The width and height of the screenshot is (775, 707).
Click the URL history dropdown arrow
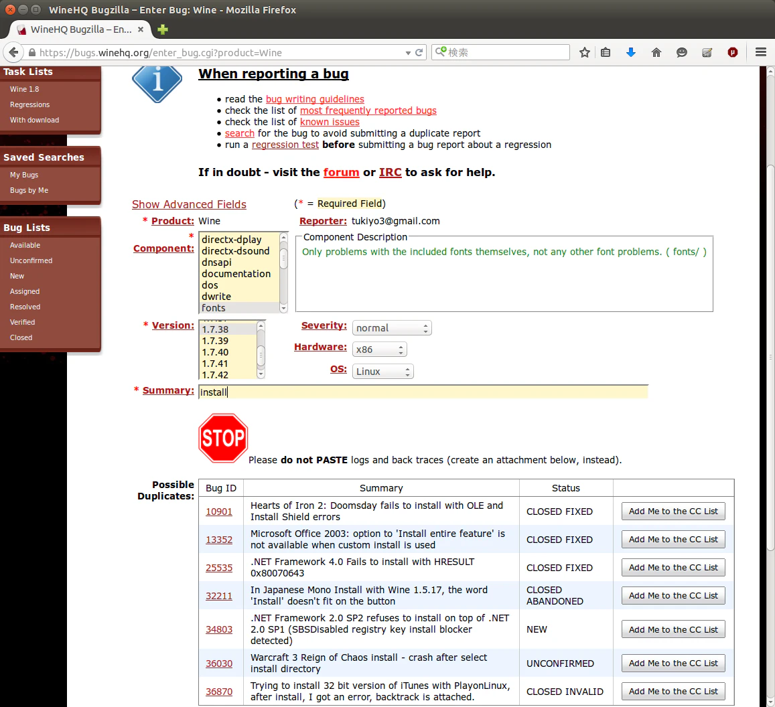[x=408, y=53]
